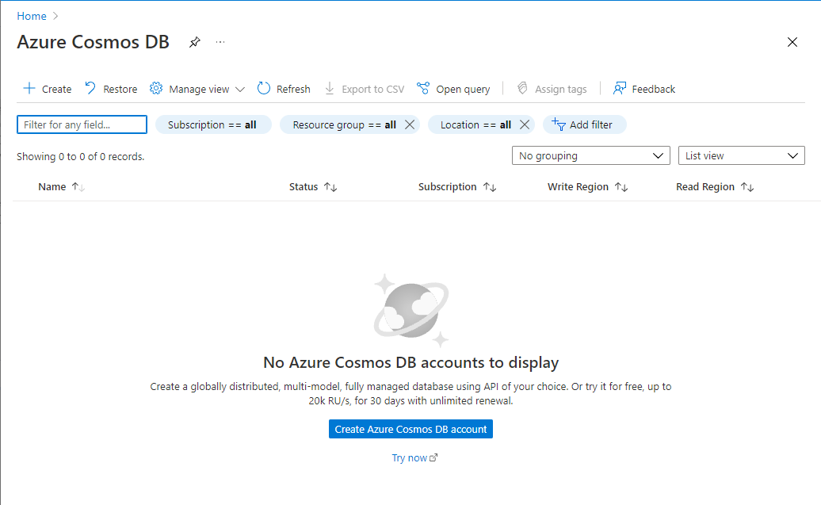Screen dimensions: 821x505
Task: Open the No grouping dropdown
Action: [x=590, y=155]
